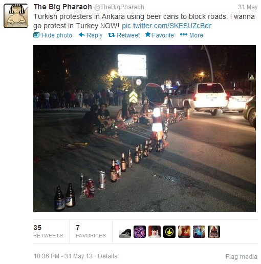Open @TheBigPharaoh handle profile
Image resolution: width=261 pixels, height=264 pixels.
click(119, 7)
